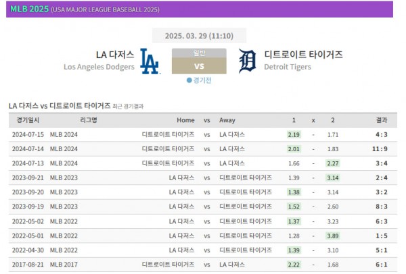Click the 11:9 result score
This screenshot has width=406, height=274.
(x=380, y=149)
